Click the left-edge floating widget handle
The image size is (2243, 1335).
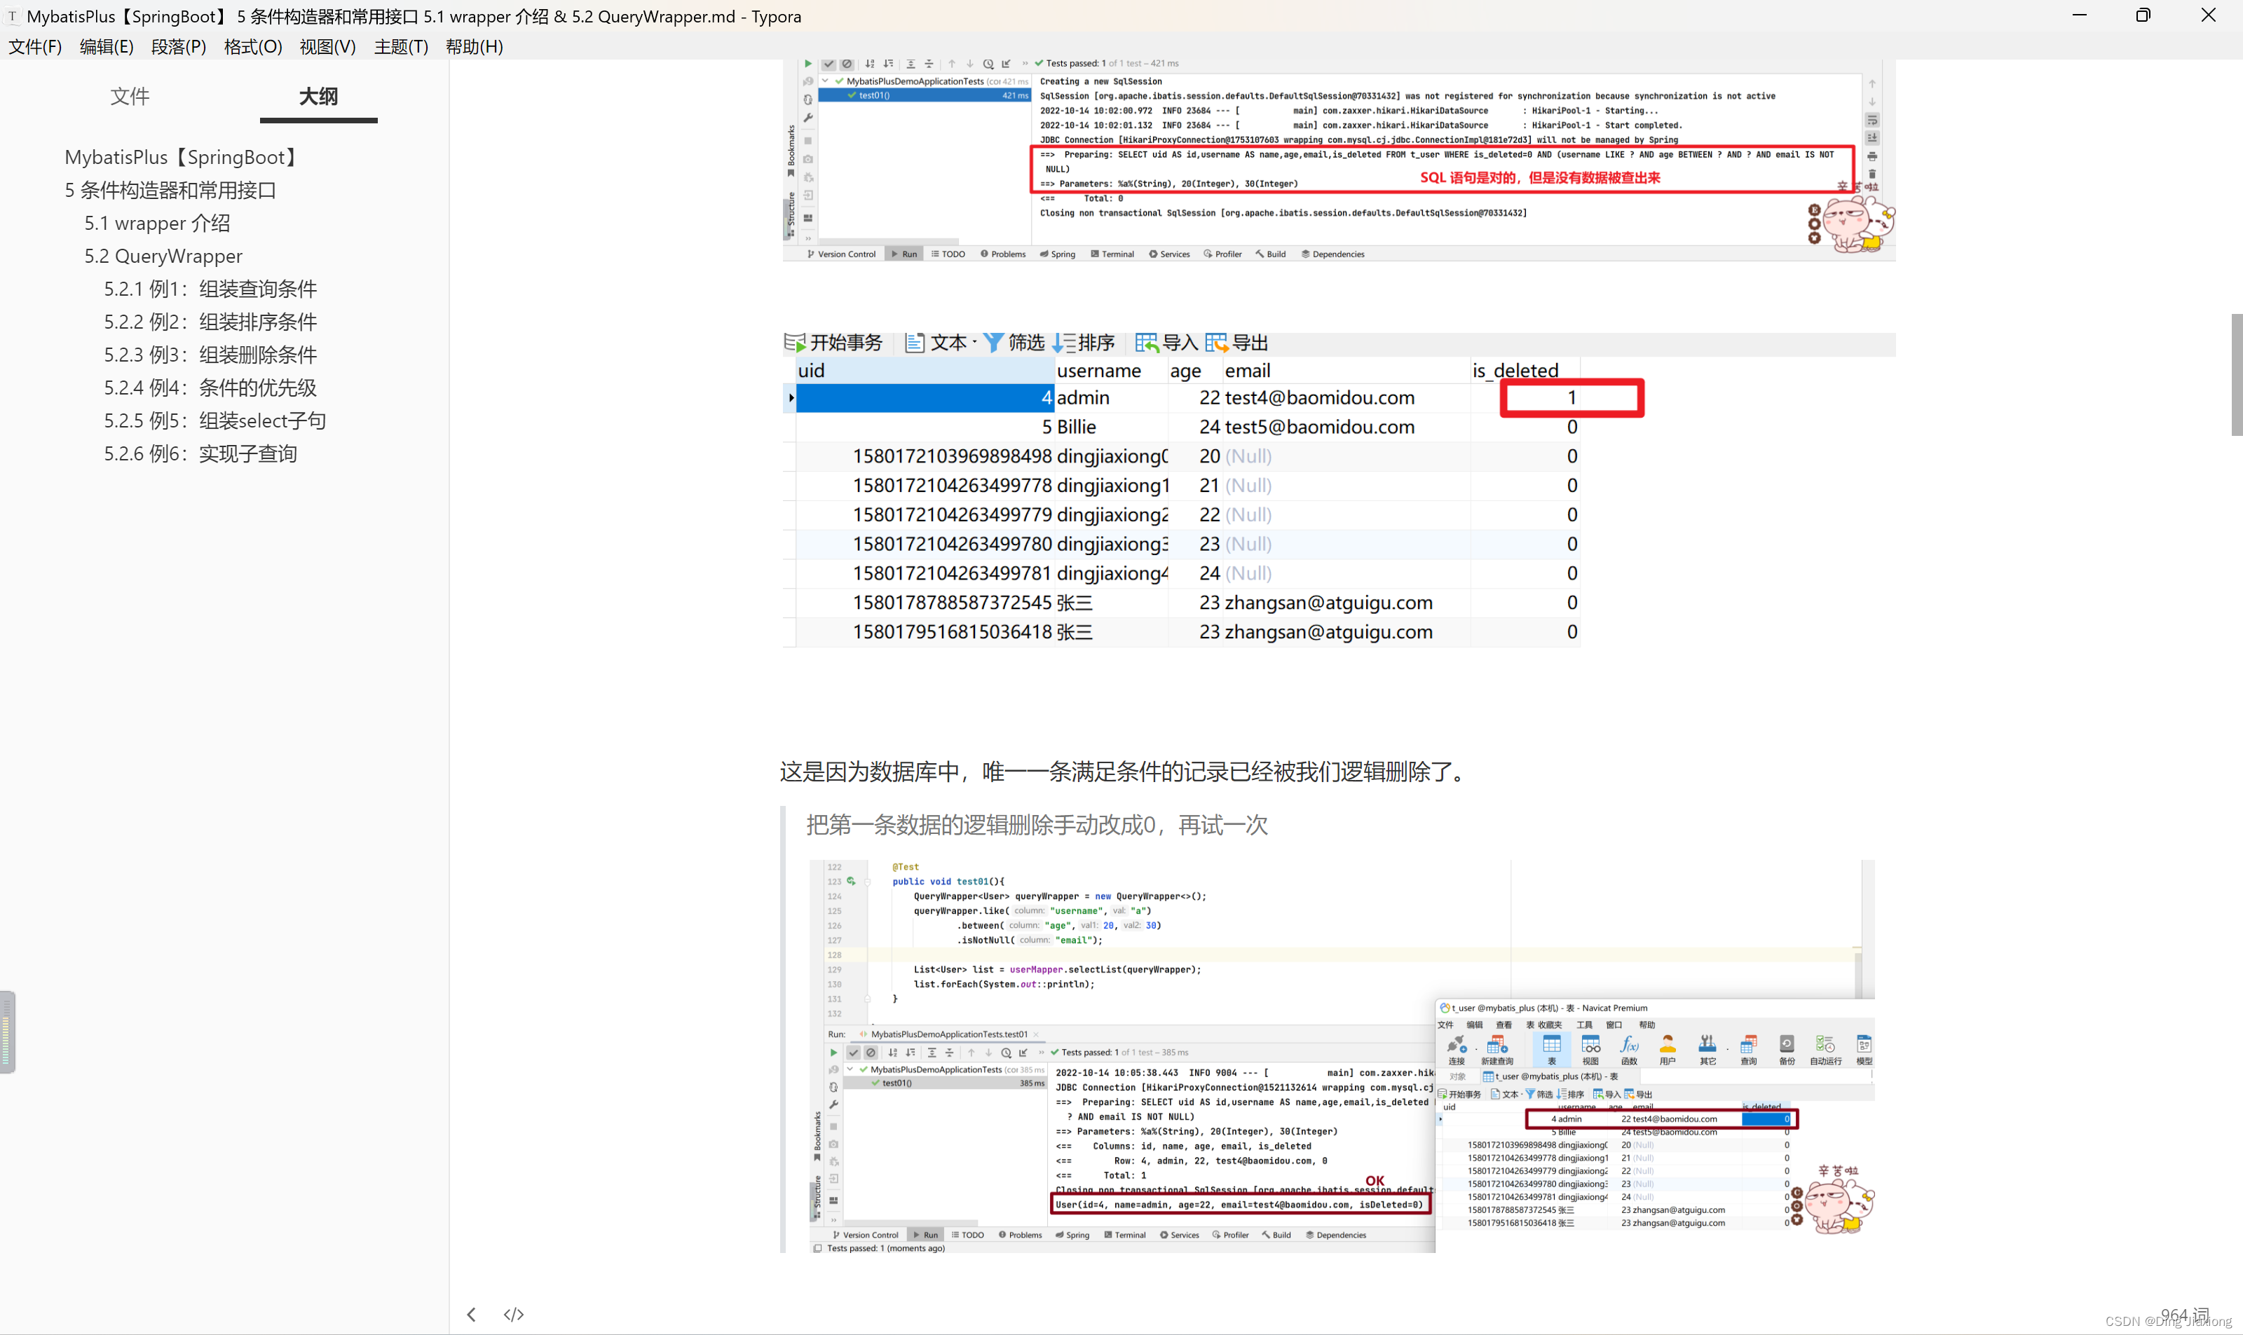point(7,1032)
